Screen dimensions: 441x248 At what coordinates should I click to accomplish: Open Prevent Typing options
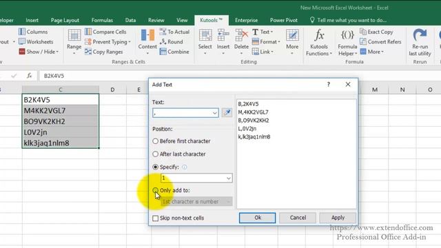click(x=107, y=41)
